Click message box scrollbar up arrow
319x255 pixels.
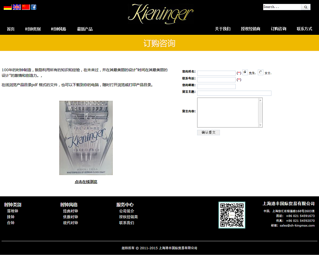click(x=260, y=100)
